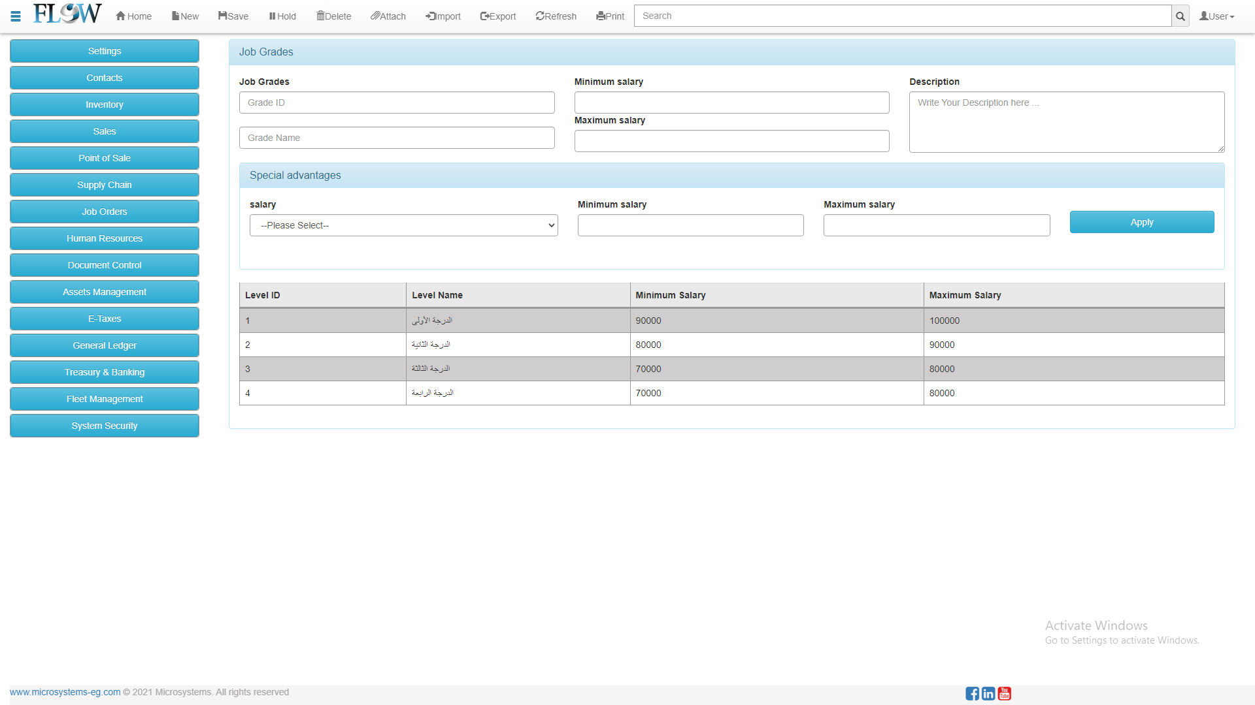Open Point of Sale module
The width and height of the screenshot is (1255, 705).
point(105,158)
